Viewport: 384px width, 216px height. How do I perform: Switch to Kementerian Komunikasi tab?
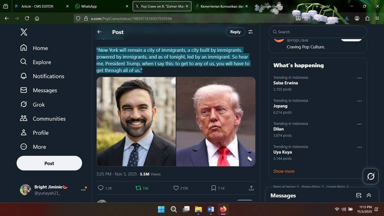[222, 6]
